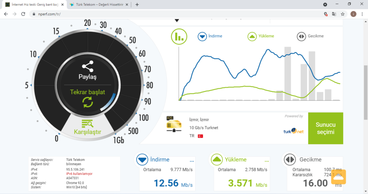Click the Paylaş share icon

(x=88, y=66)
